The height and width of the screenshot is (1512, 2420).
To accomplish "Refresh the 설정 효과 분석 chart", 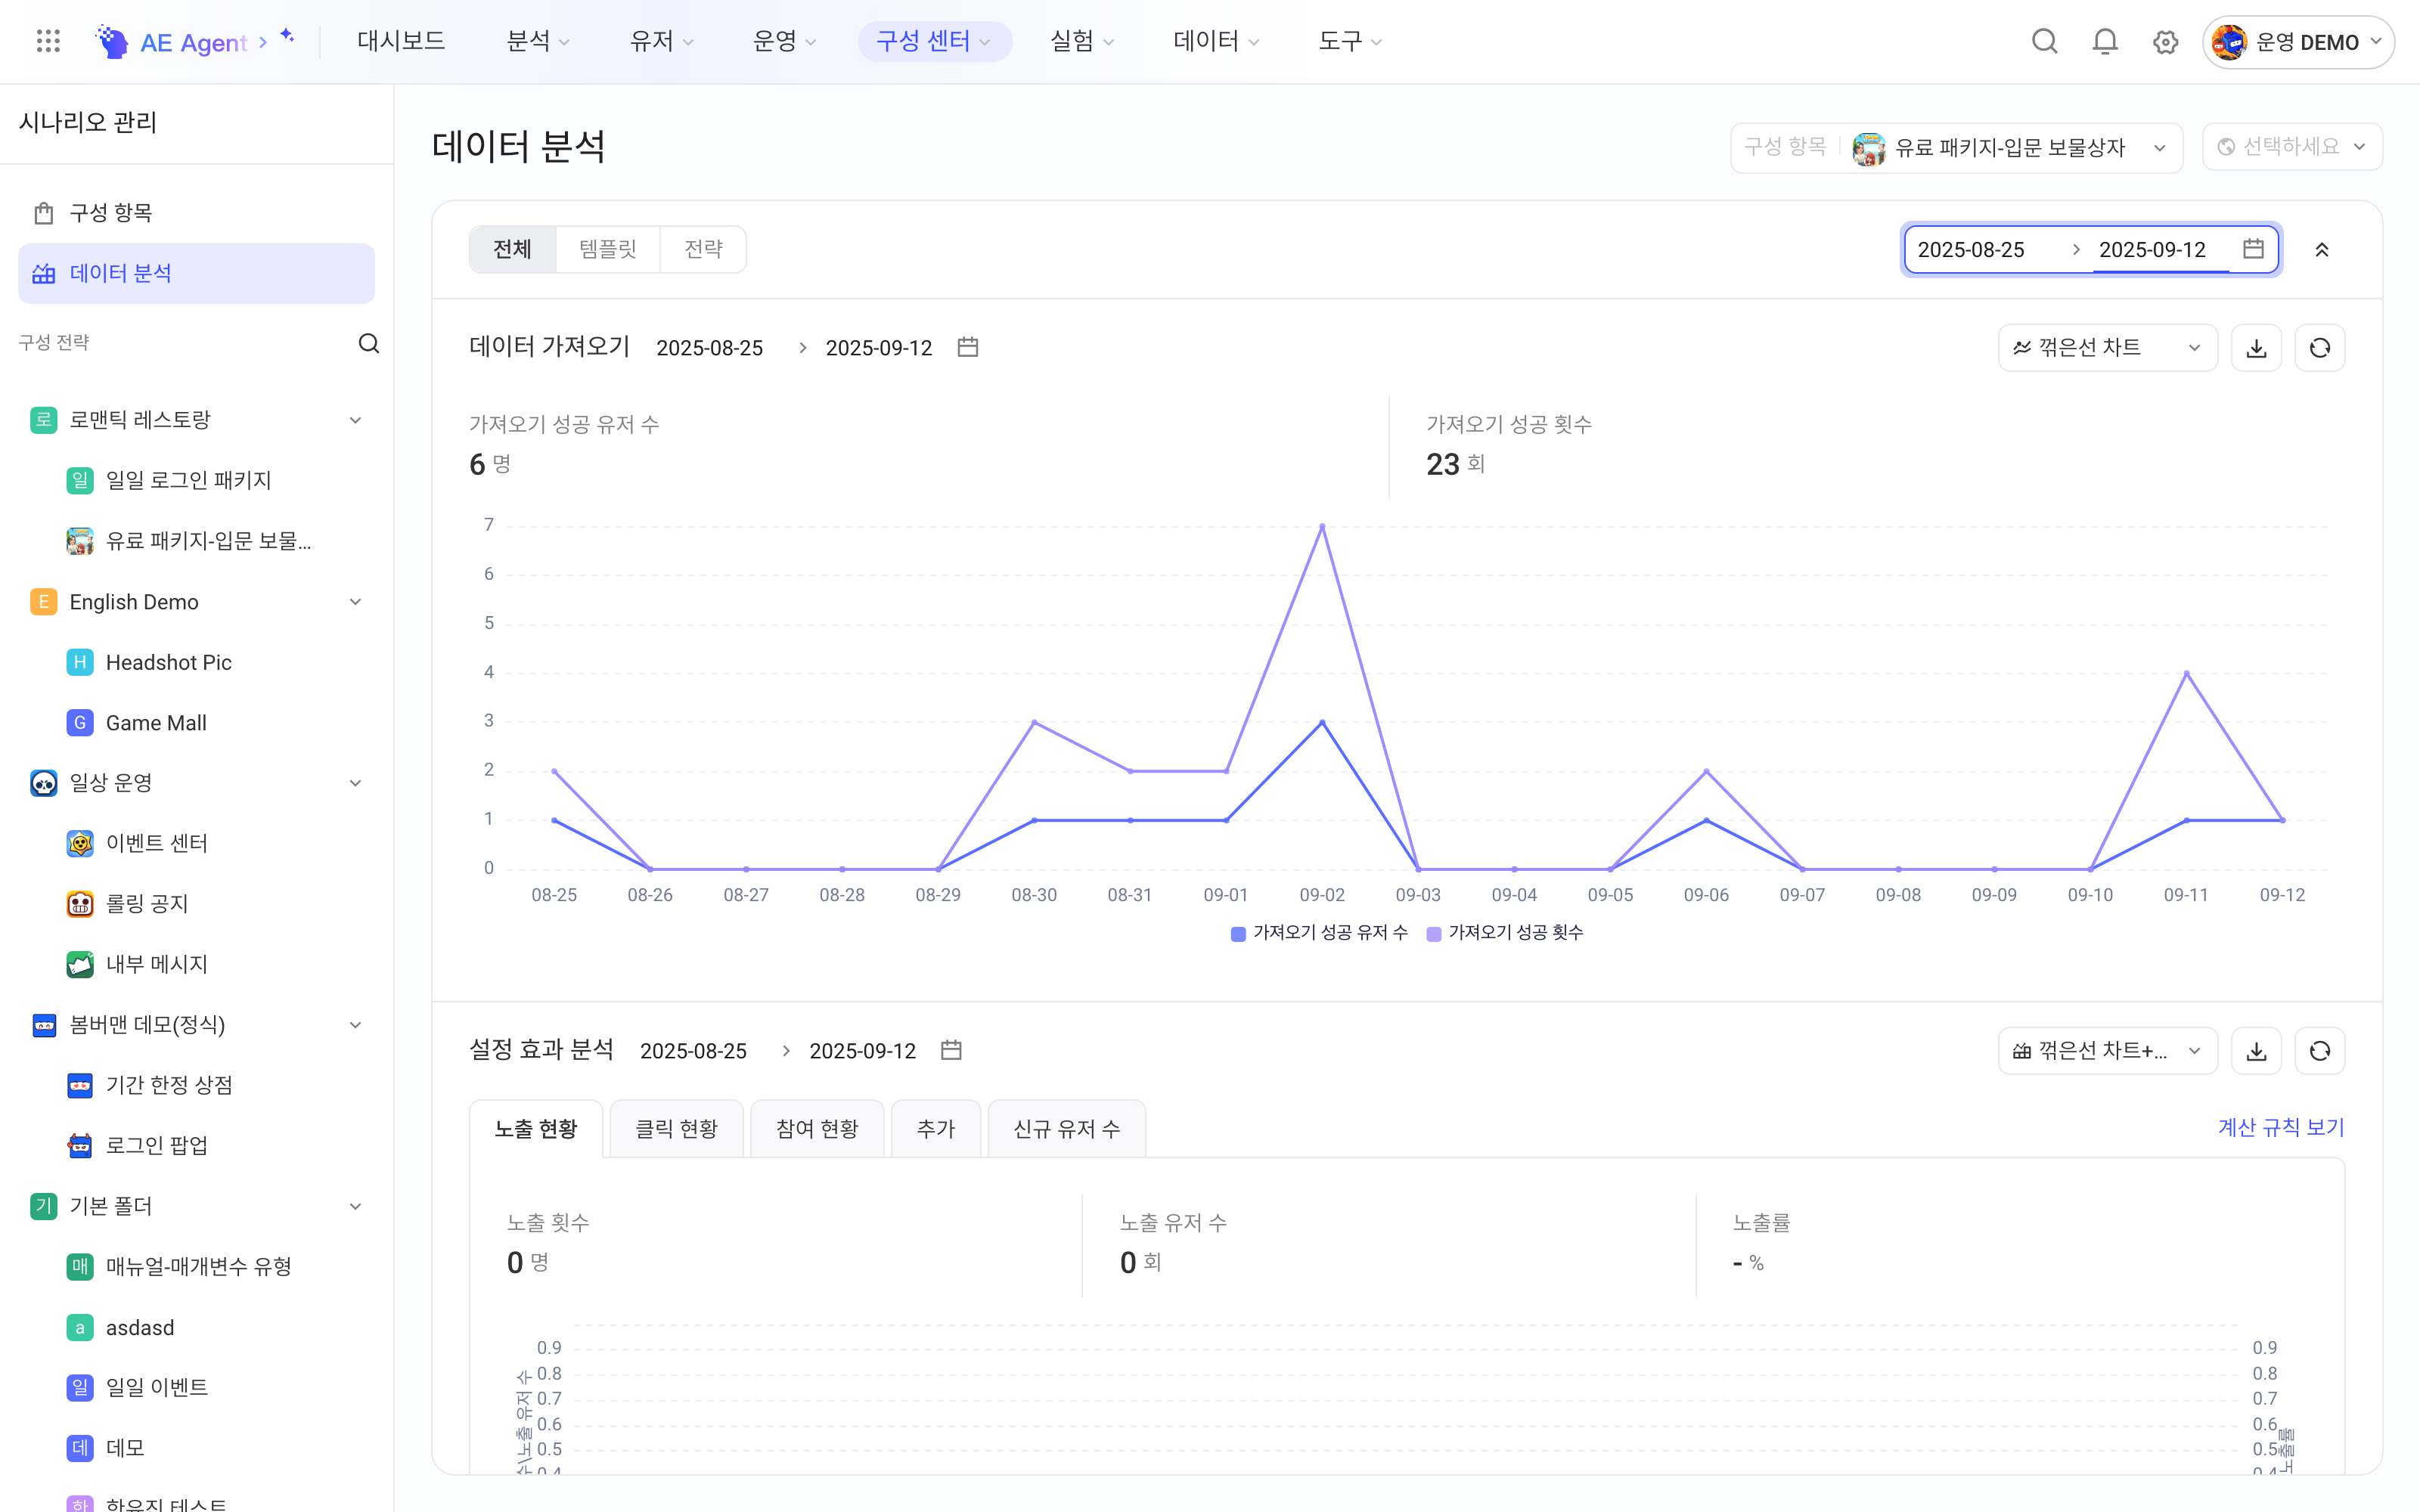I will pos(2320,1051).
